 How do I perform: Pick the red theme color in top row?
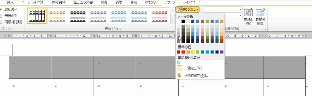203,21
